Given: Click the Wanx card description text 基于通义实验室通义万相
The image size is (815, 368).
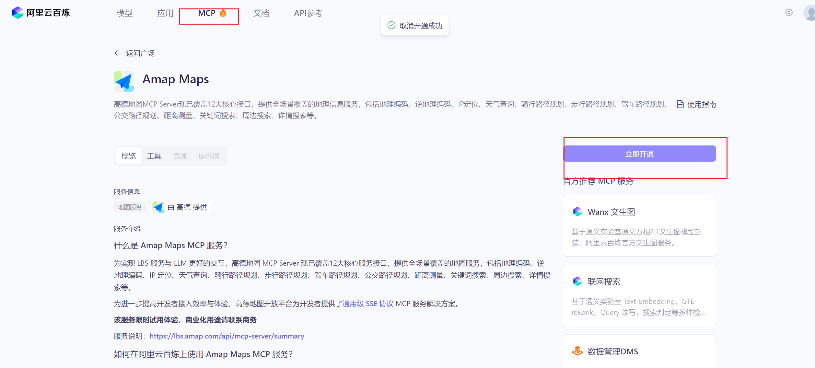Looking at the screenshot, I should pos(636,237).
